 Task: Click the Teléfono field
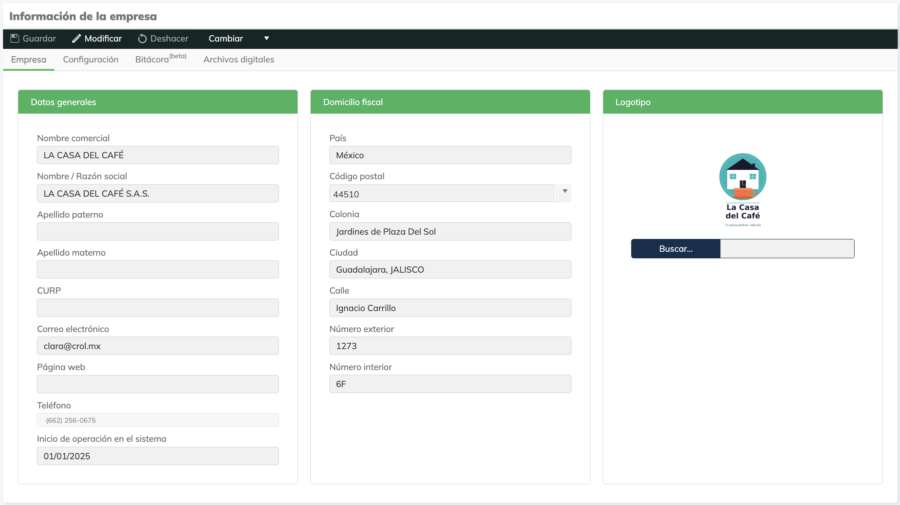pyautogui.click(x=157, y=420)
